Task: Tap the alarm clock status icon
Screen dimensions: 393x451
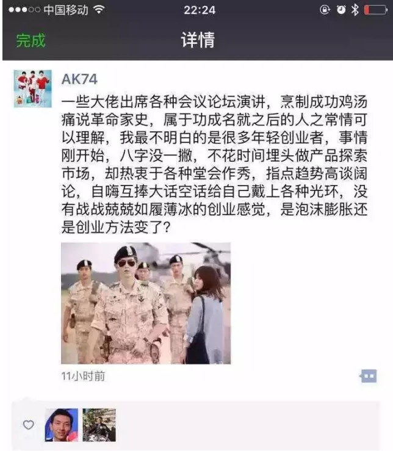Action: [341, 10]
